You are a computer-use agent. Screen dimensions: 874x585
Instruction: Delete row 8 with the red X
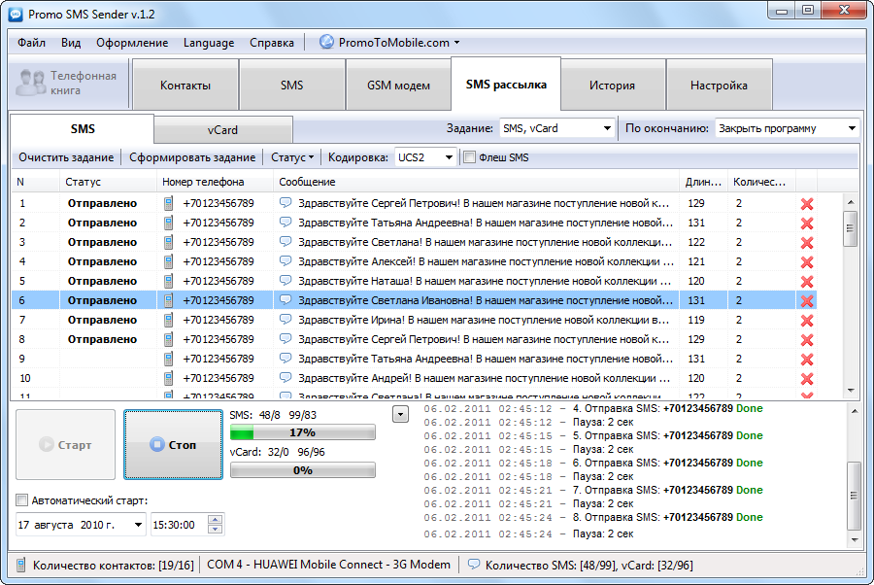pos(807,339)
